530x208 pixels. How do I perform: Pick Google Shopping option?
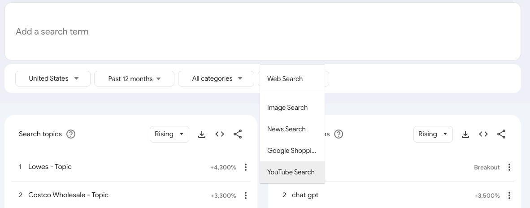(292, 151)
